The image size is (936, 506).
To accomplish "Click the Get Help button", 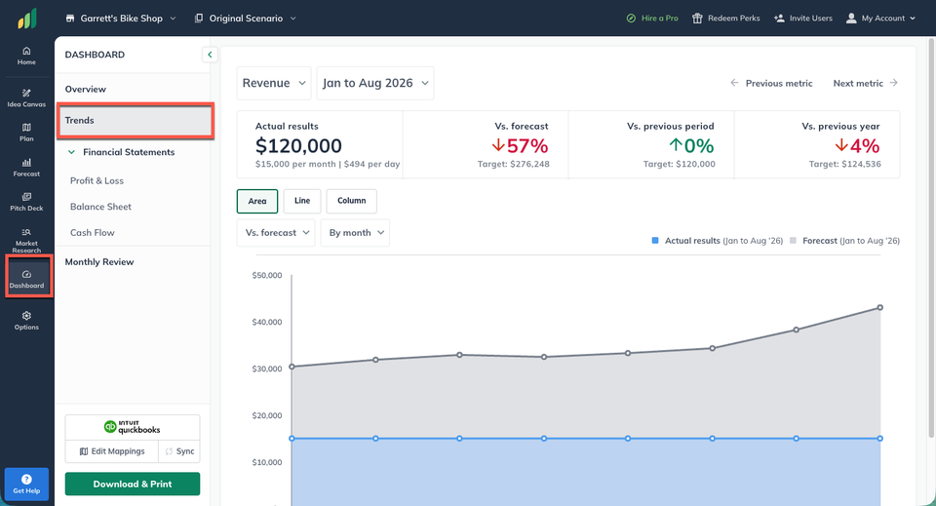I will [x=26, y=484].
